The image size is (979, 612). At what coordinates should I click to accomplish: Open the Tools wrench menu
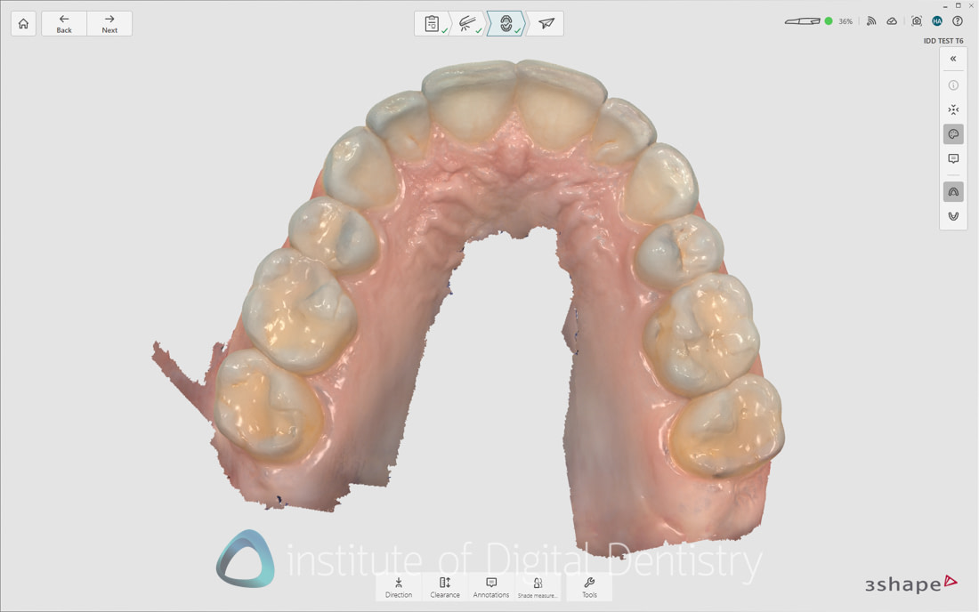[x=589, y=587]
